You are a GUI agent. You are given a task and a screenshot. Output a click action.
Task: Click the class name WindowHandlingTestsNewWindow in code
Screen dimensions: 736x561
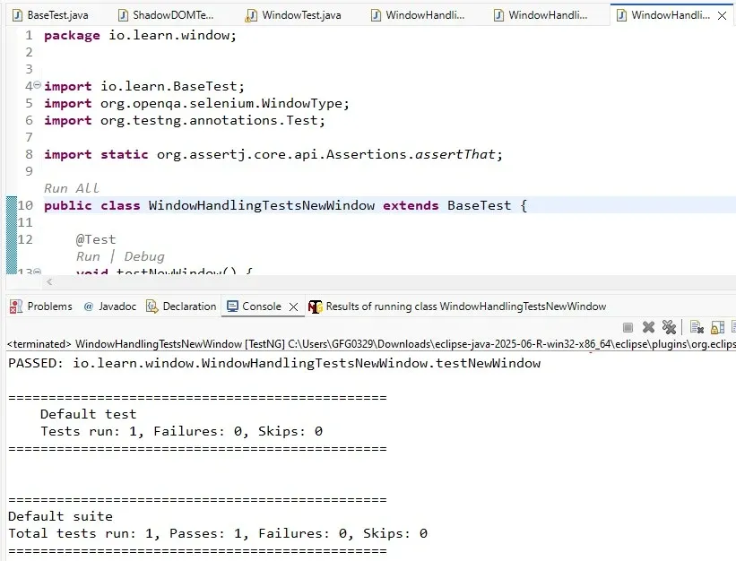tap(262, 205)
